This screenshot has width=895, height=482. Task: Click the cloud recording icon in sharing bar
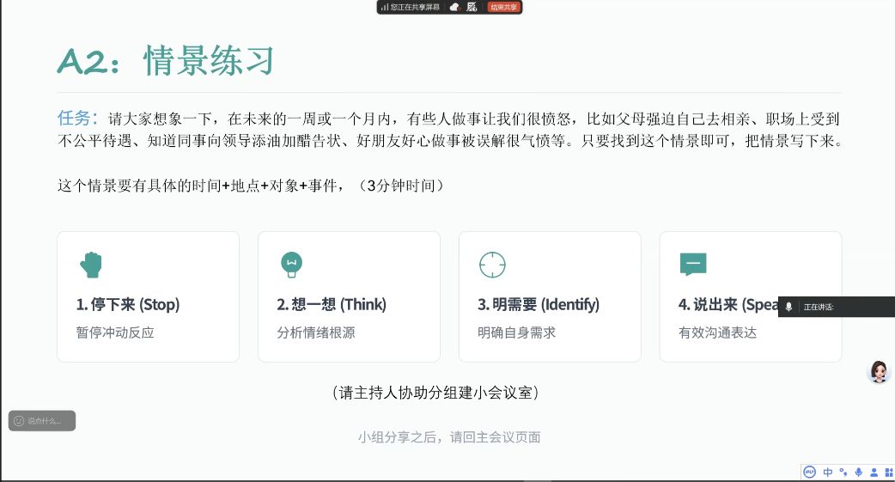pos(454,7)
